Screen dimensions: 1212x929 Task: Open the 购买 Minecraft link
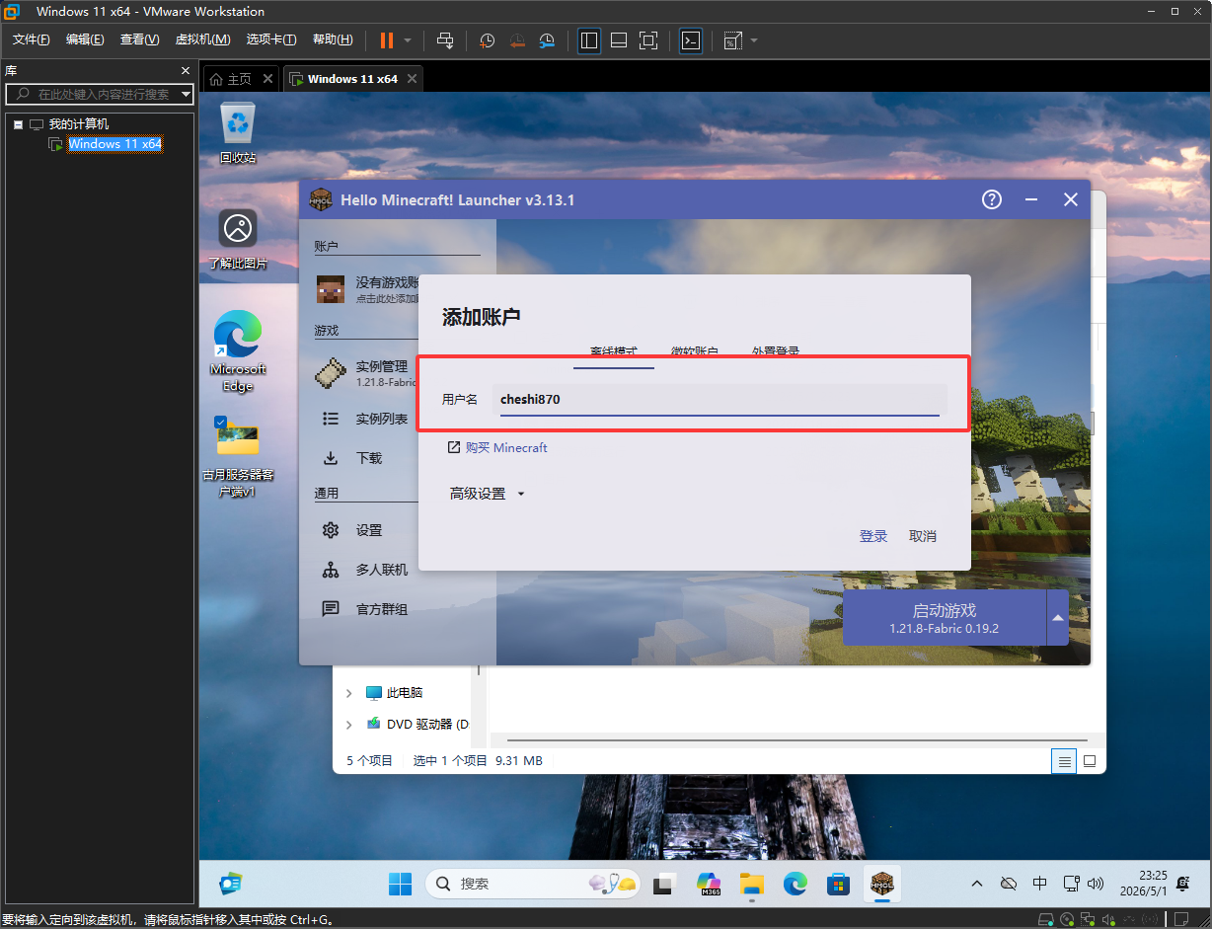(506, 447)
